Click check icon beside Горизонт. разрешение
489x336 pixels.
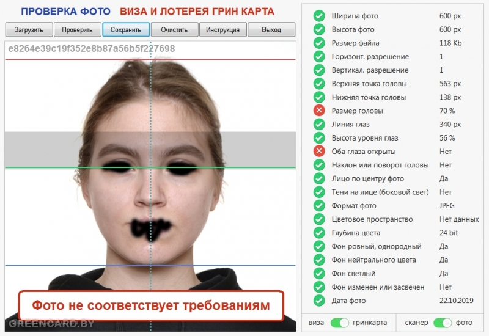click(319, 56)
